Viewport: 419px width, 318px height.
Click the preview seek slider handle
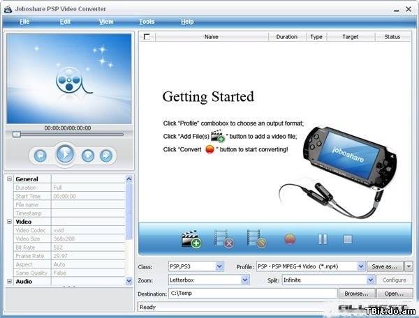coord(17,135)
